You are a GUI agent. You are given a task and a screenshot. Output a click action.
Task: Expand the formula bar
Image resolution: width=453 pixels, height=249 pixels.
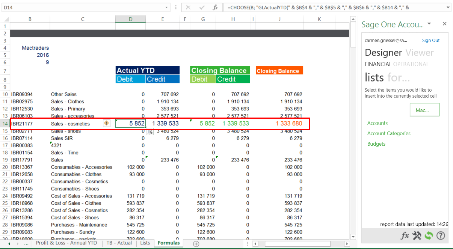448,8
